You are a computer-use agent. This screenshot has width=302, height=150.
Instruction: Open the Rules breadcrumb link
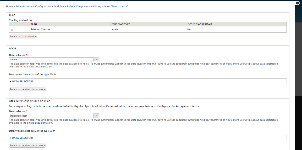tap(70, 7)
